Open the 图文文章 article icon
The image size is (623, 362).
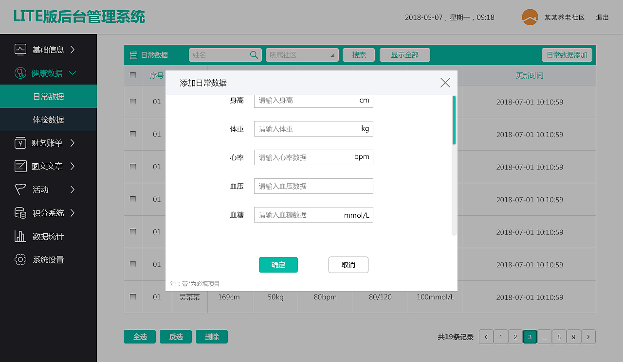20,166
